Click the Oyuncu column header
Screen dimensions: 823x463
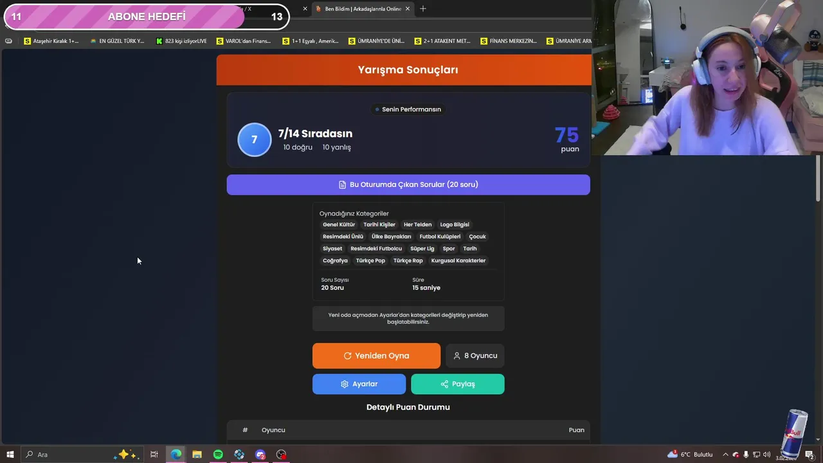point(273,430)
